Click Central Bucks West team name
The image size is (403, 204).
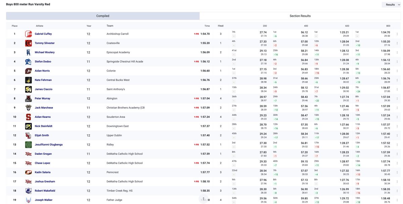[x=118, y=80]
